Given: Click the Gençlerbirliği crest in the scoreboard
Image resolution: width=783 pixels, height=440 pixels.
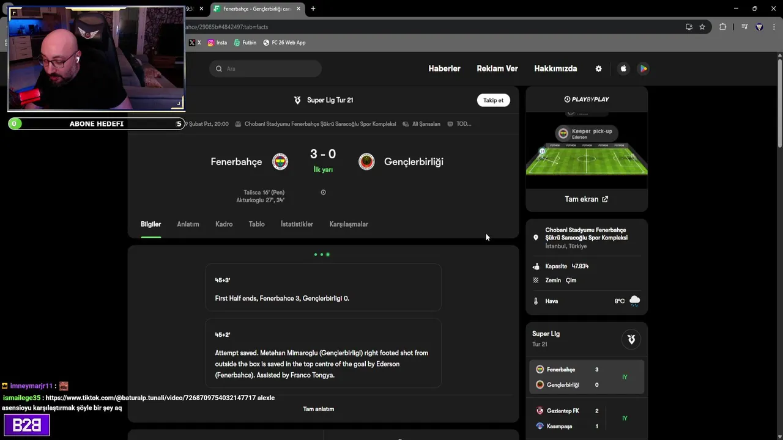Looking at the screenshot, I should (366, 161).
